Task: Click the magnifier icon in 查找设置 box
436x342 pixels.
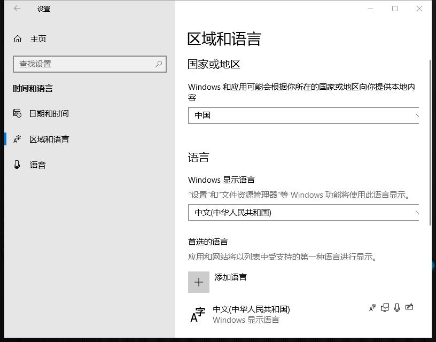Action: pyautogui.click(x=159, y=64)
